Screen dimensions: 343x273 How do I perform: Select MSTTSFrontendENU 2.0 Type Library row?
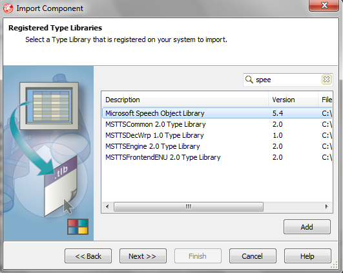(x=217, y=157)
